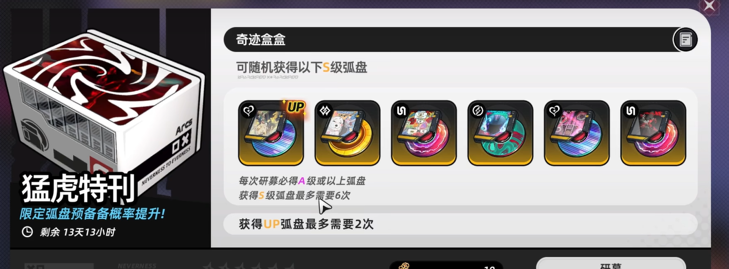Select the teal swirl arc disc
Image resolution: width=729 pixels, height=269 pixels.
(500, 133)
